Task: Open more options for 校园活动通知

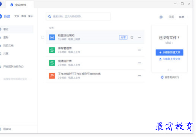Action: pyautogui.click(x=139, y=37)
